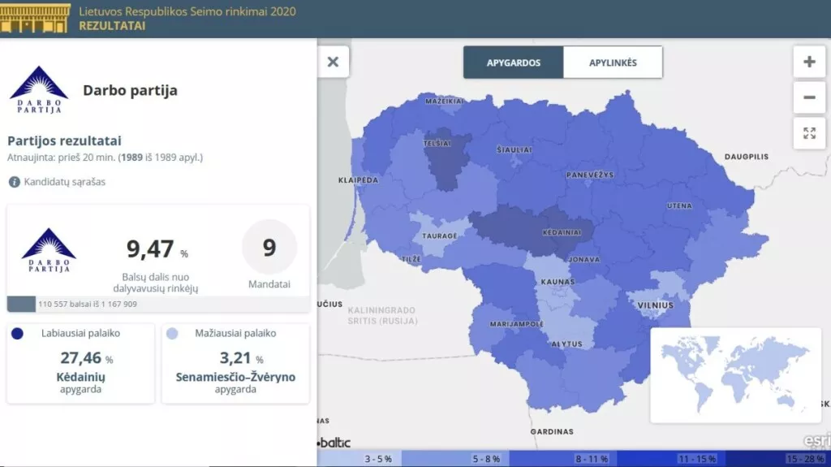This screenshot has height=467, width=831.
Task: Click the 9,47 % vote share value
Action: click(157, 249)
